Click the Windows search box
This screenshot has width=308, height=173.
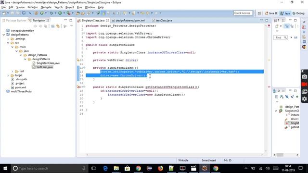tap(49, 168)
